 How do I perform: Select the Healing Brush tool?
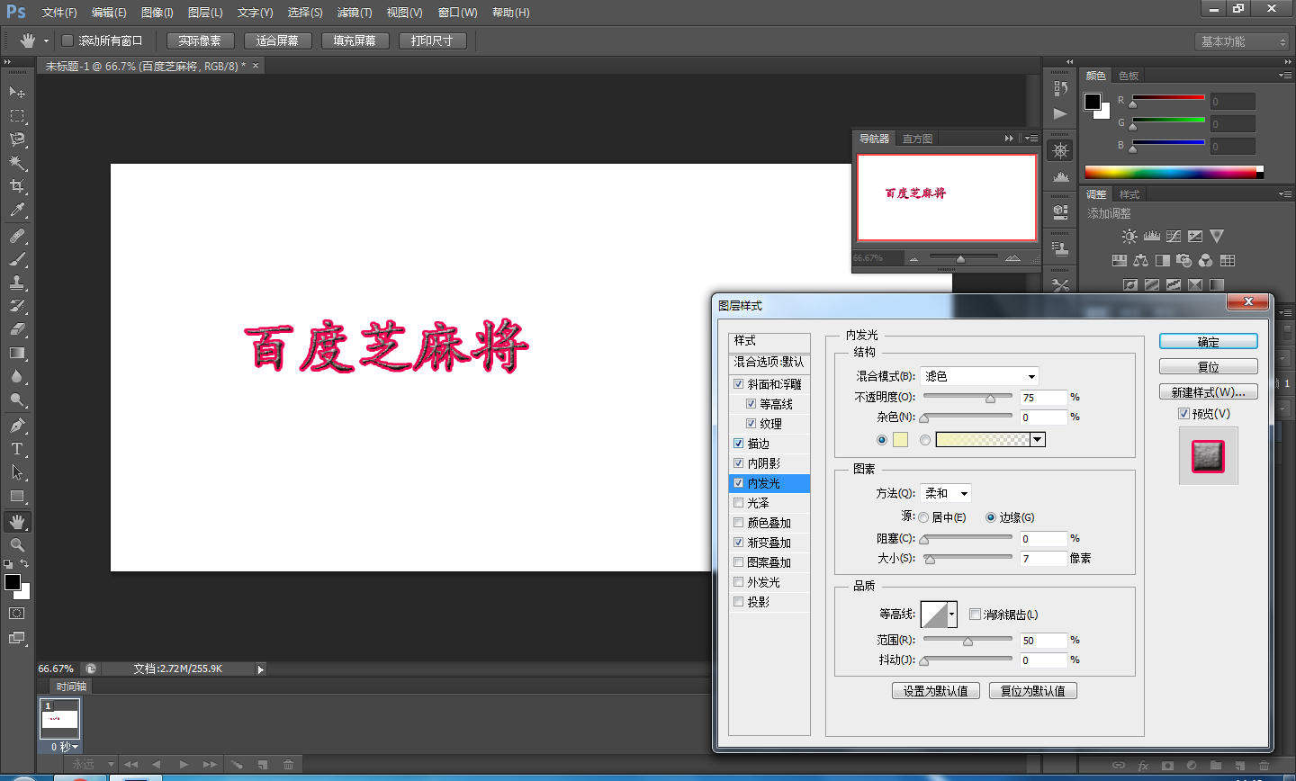pyautogui.click(x=17, y=236)
